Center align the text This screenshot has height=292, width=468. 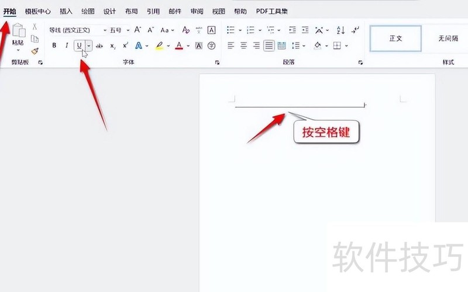tap(243, 46)
